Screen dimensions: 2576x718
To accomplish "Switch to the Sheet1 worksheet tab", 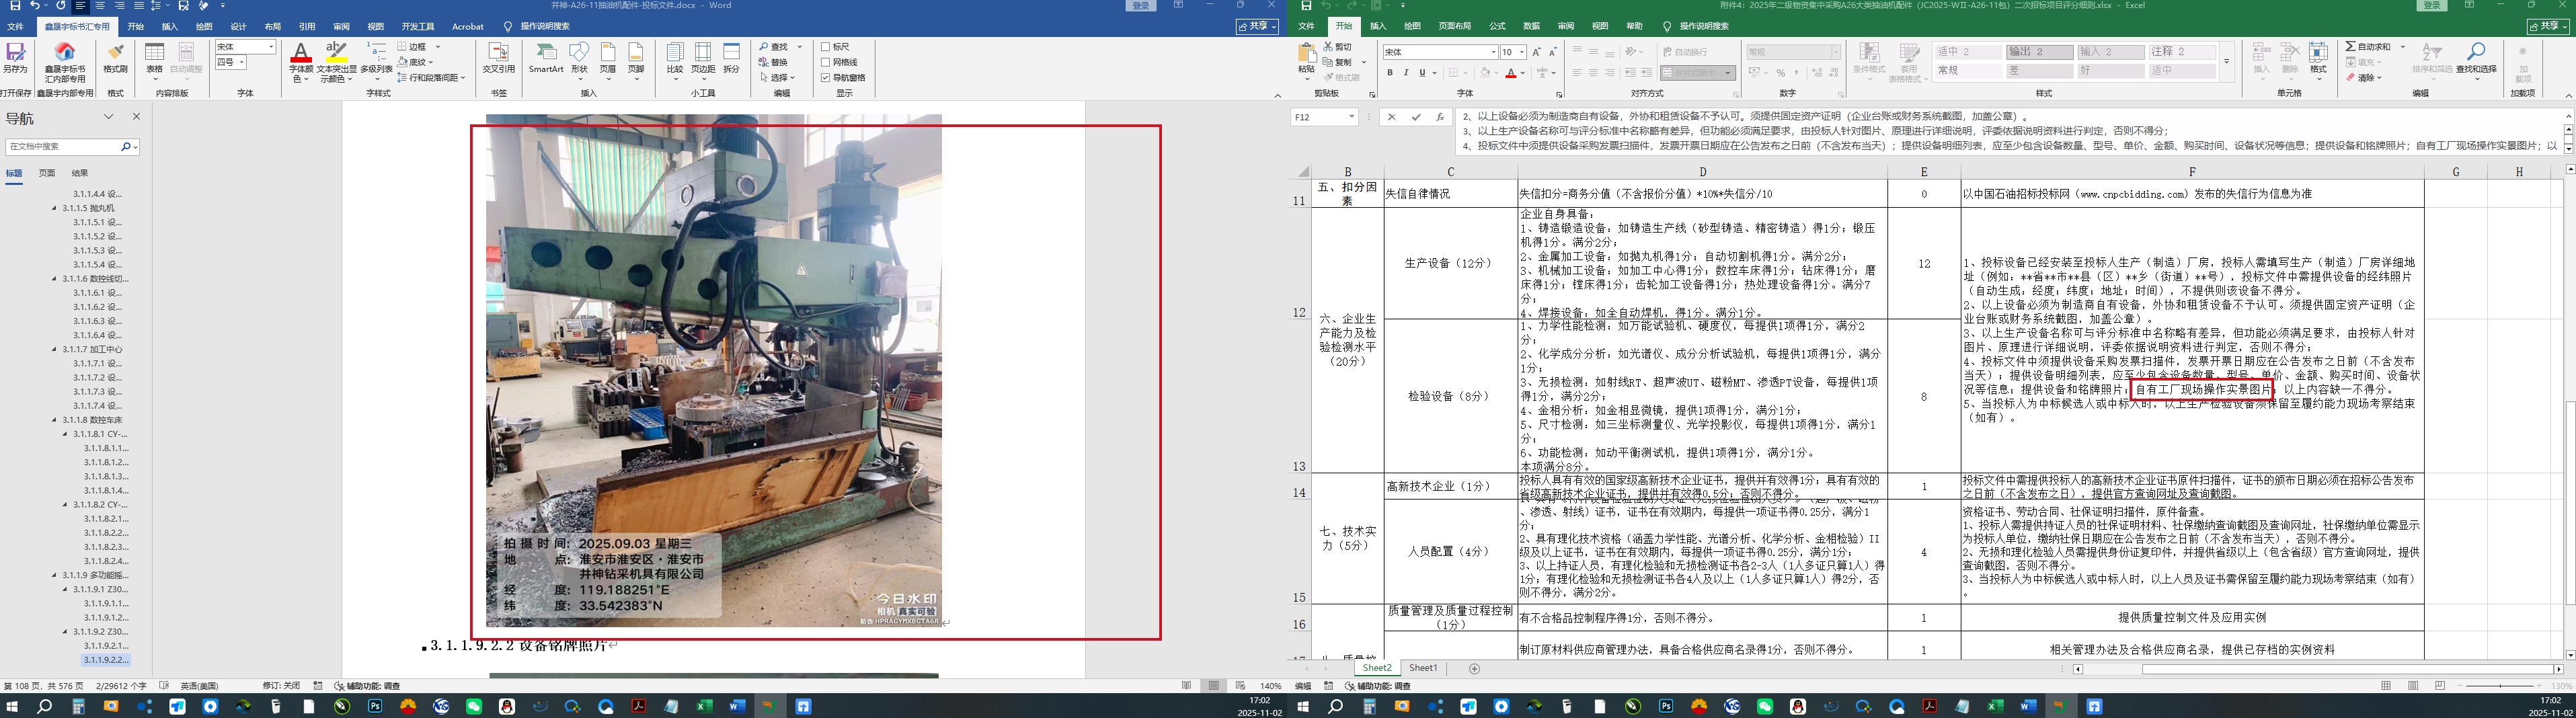I will pyautogui.click(x=1423, y=668).
